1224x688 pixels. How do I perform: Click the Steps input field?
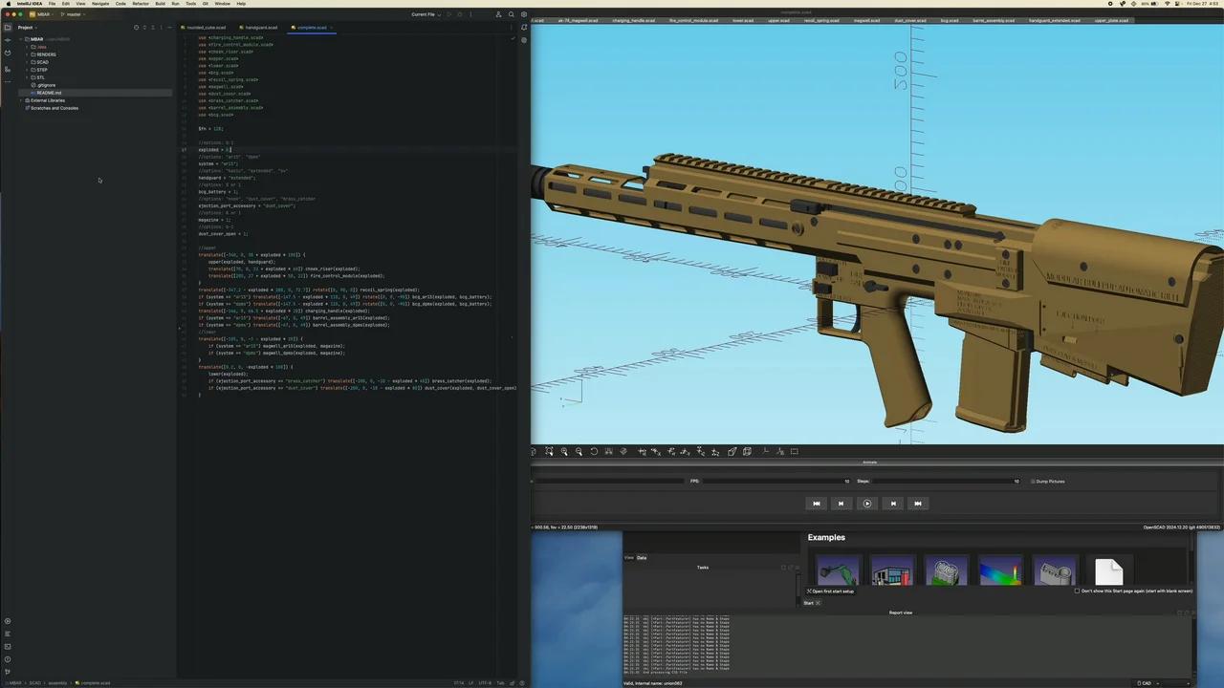(x=945, y=482)
